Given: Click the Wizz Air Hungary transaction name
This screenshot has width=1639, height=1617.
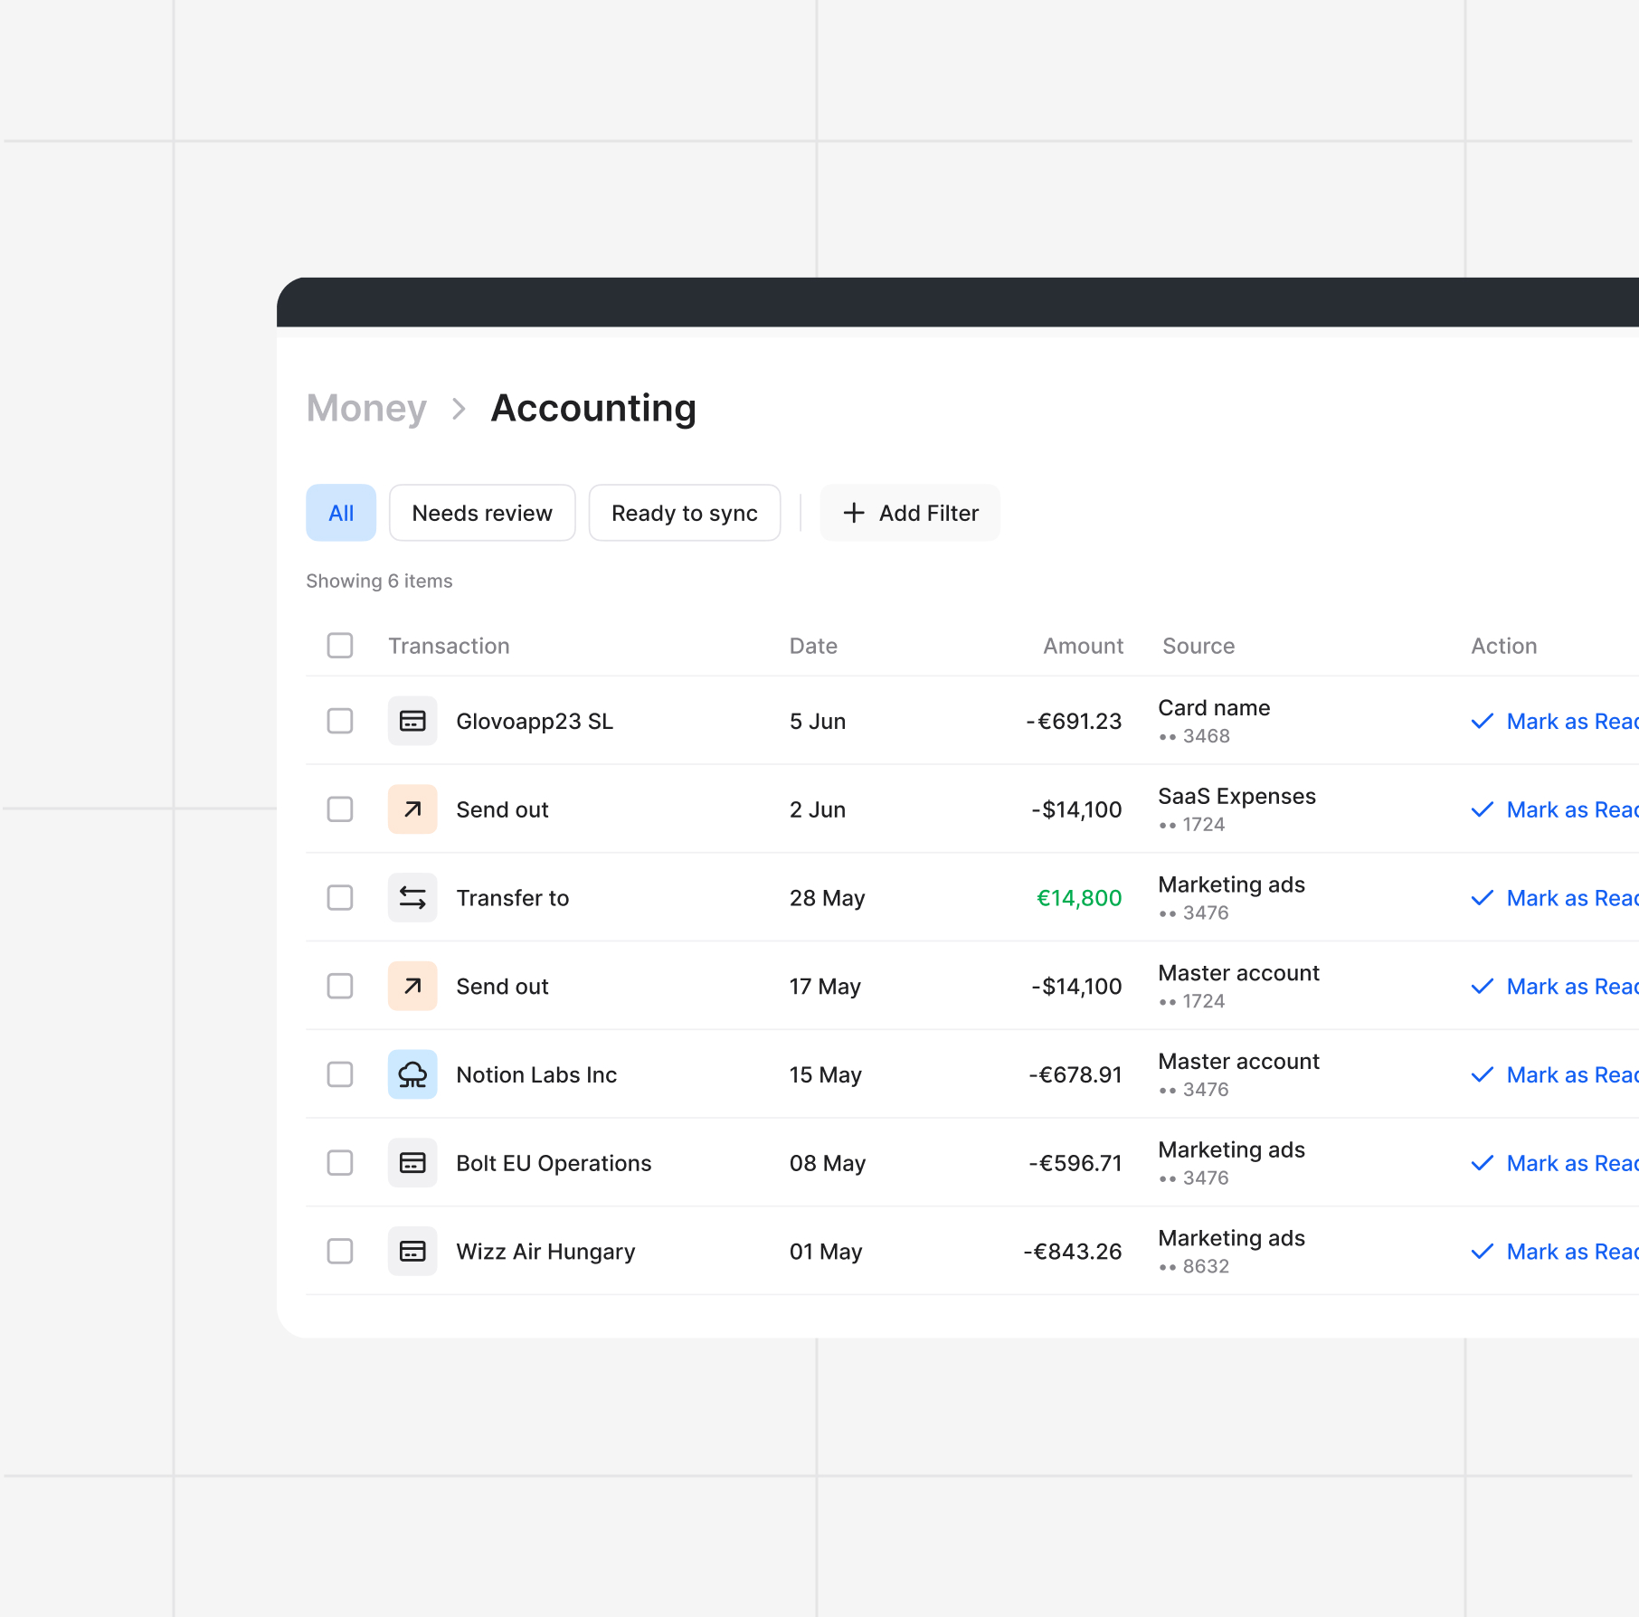Looking at the screenshot, I should [x=545, y=1252].
